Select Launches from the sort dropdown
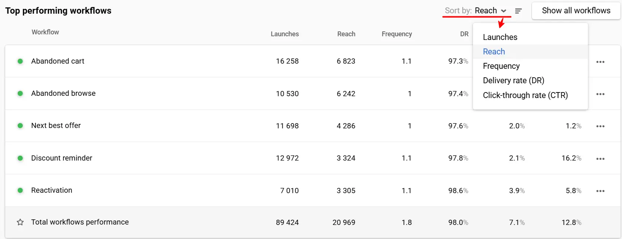 click(500, 37)
